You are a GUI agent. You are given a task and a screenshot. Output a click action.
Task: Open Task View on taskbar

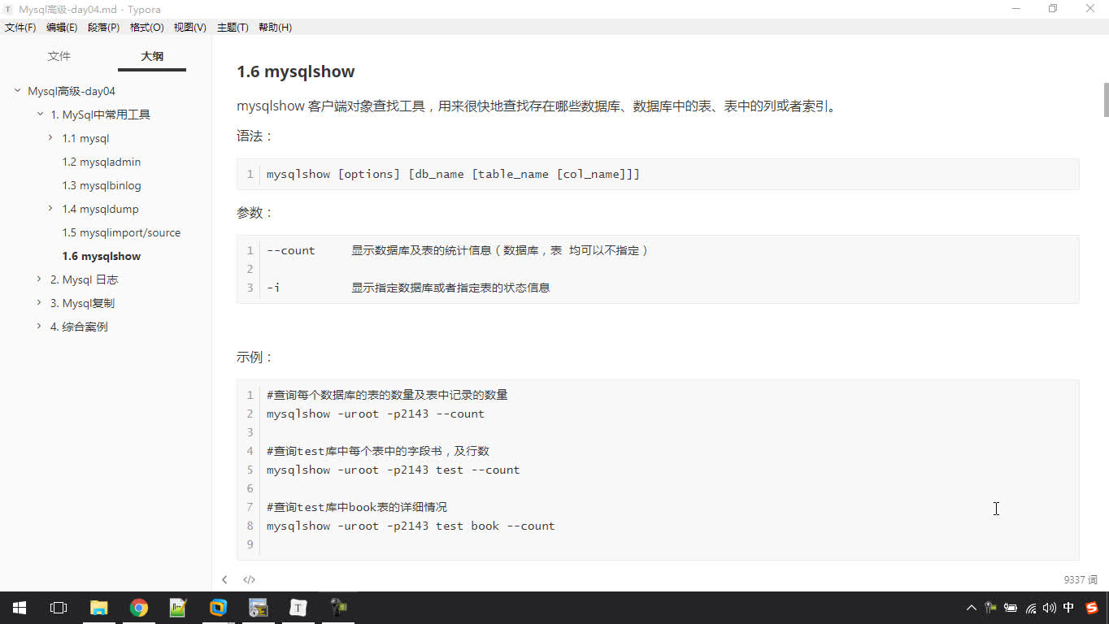(x=59, y=608)
